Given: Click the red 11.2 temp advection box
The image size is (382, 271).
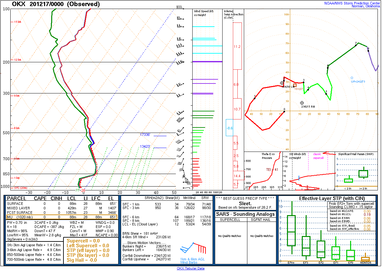Looking at the screenshot, I should [x=237, y=46].
